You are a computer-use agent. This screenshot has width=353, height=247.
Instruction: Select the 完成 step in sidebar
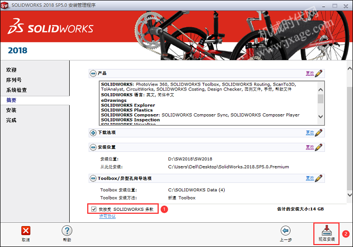point(11,120)
